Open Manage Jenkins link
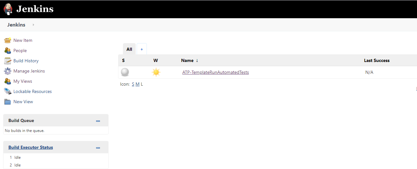This screenshot has width=417, height=169. click(x=29, y=71)
